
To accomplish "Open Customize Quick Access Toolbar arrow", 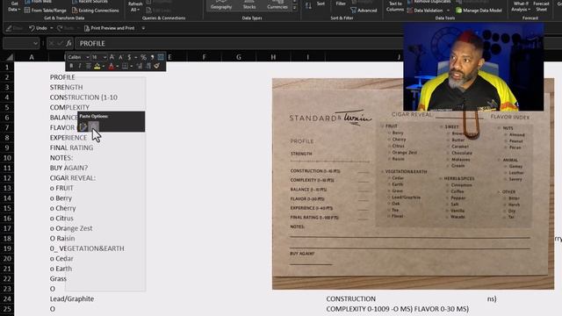I will [x=143, y=28].
